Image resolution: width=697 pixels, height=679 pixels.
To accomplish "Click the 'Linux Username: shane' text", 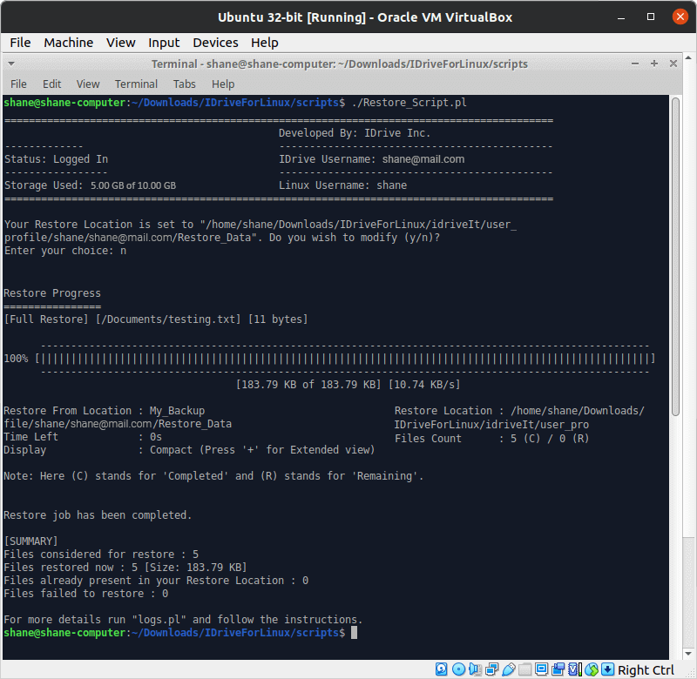I will (x=342, y=185).
